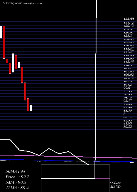Click the 80.32 bottom price label
137x192 pixels.
pyautogui.click(x=128, y=127)
